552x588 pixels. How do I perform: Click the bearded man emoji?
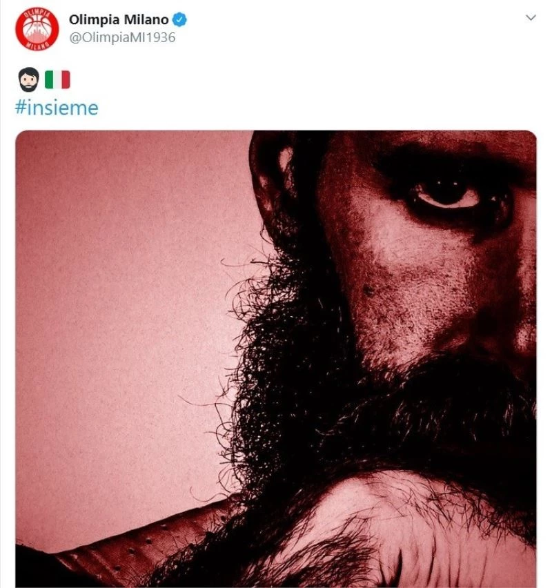28,80
